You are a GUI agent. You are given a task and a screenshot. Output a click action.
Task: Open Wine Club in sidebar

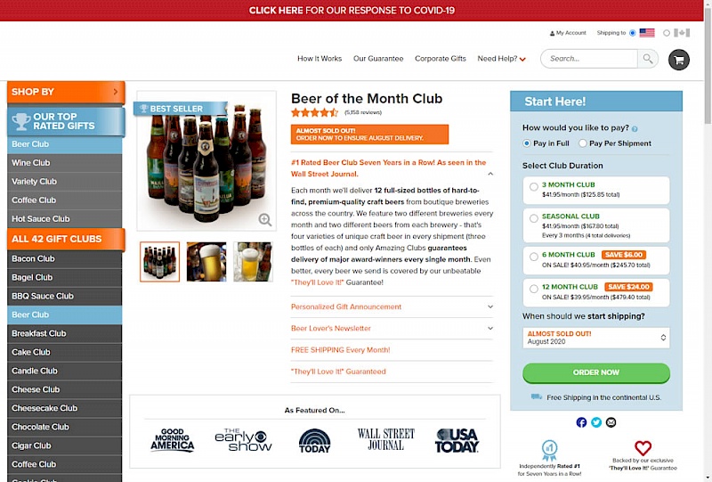click(64, 163)
